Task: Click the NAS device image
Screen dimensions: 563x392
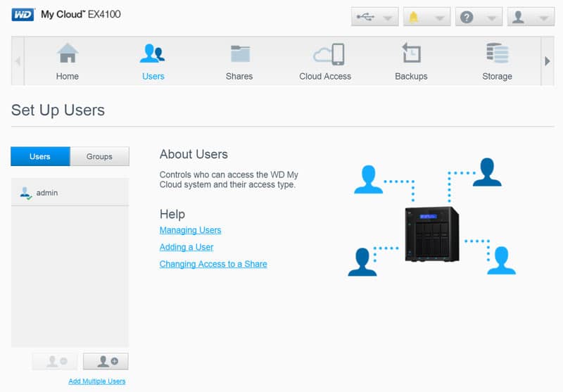Action: 432,234
